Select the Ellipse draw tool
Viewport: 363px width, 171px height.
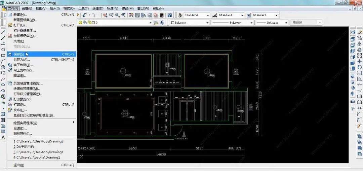coord(3,85)
